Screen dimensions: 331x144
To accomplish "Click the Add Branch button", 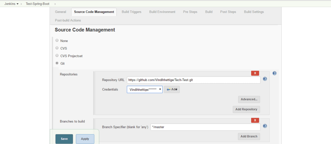I will click(249, 136).
